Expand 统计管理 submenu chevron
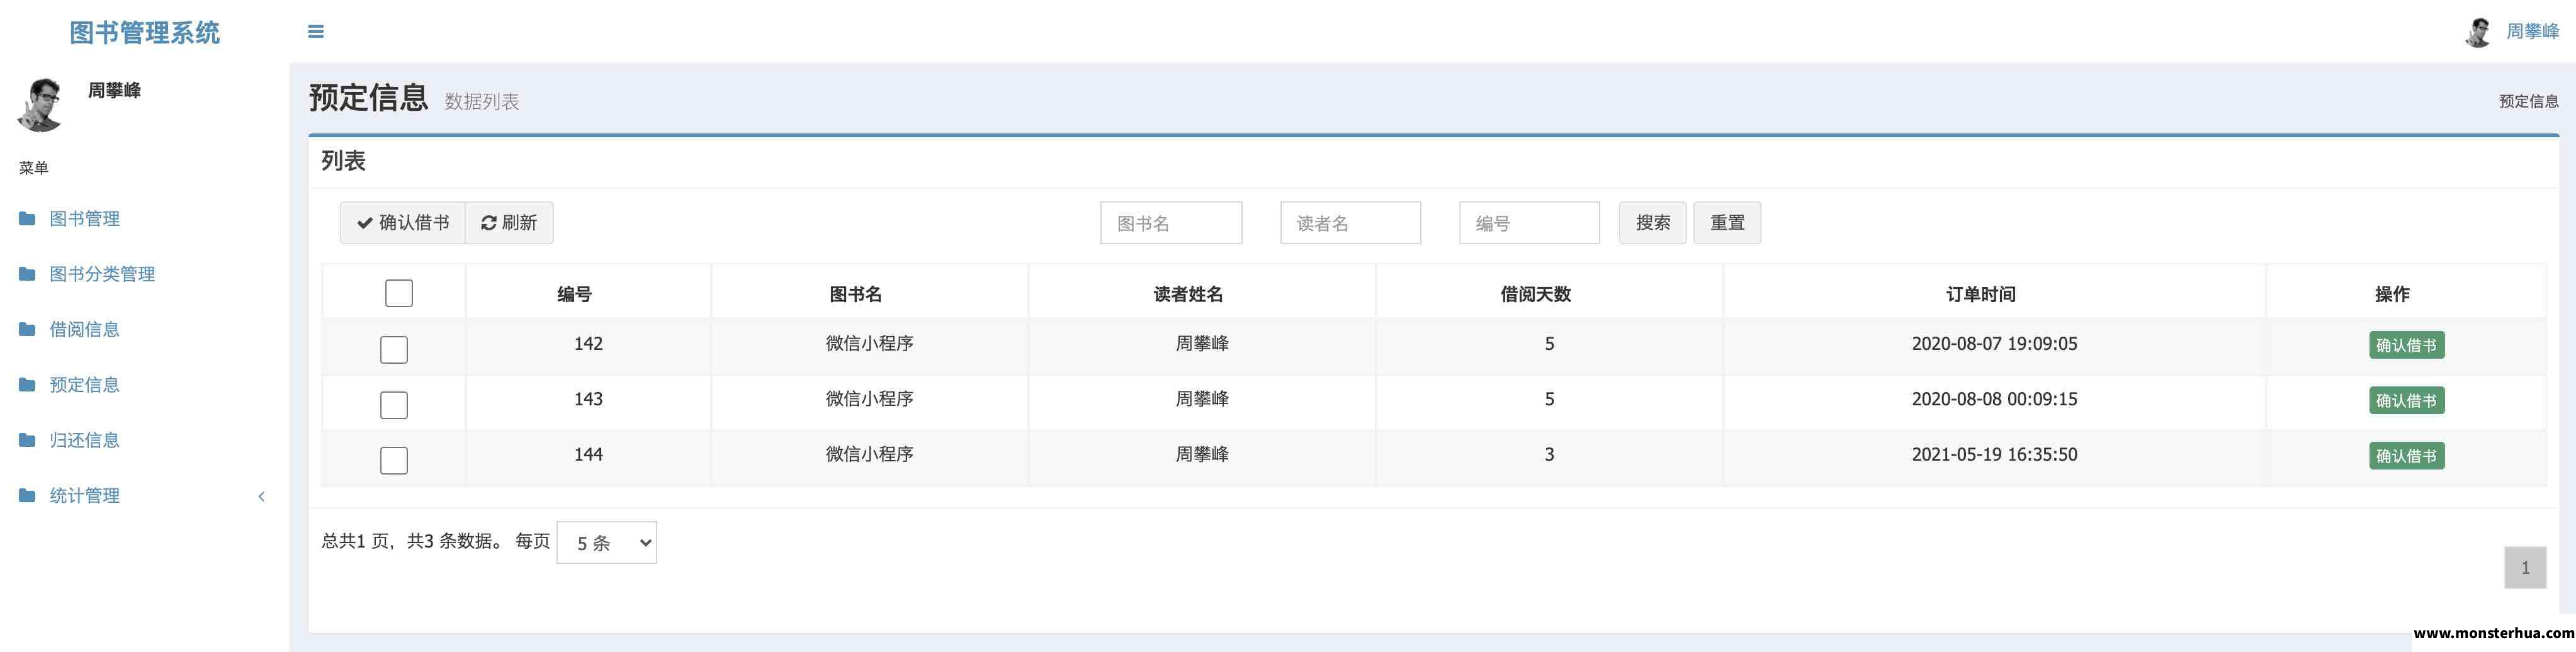2576x652 pixels. (262, 496)
